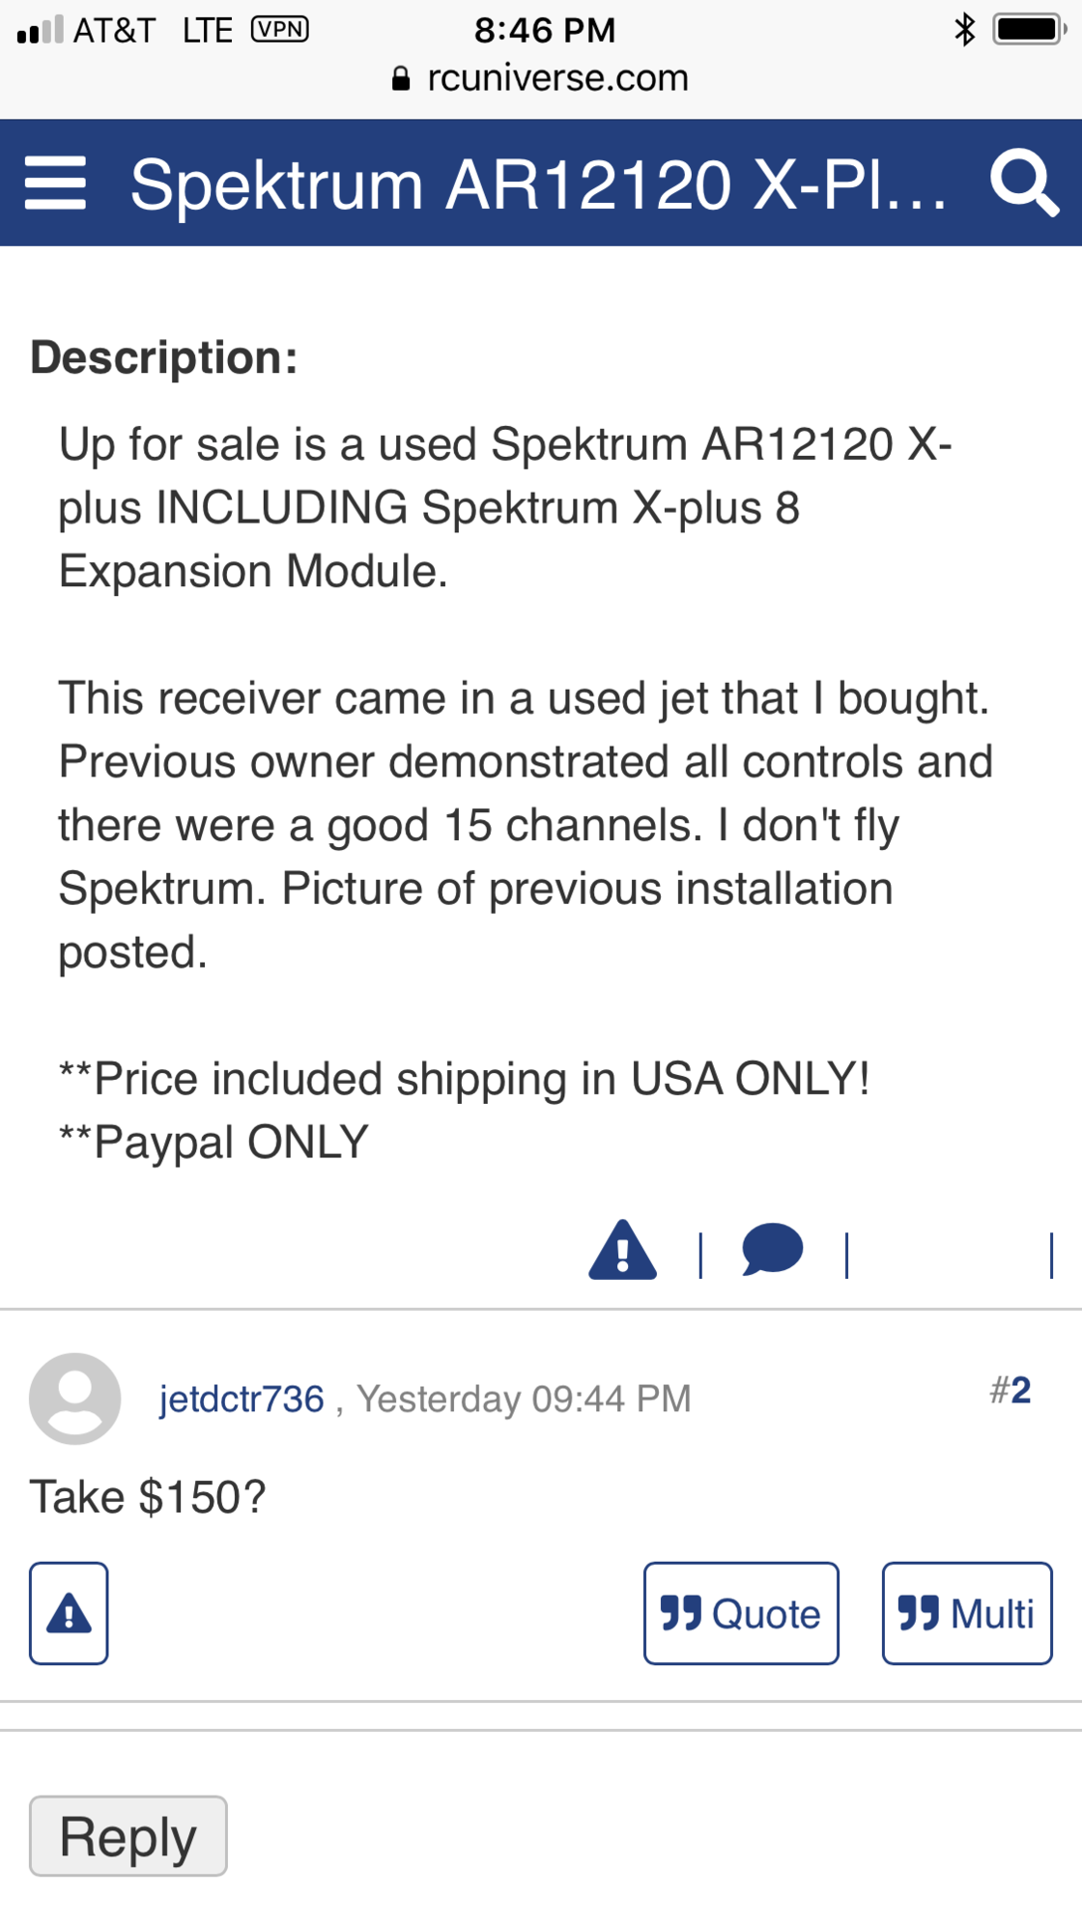The width and height of the screenshot is (1082, 1924).
Task: Tap the Bluetooth status icon
Action: pos(964,30)
